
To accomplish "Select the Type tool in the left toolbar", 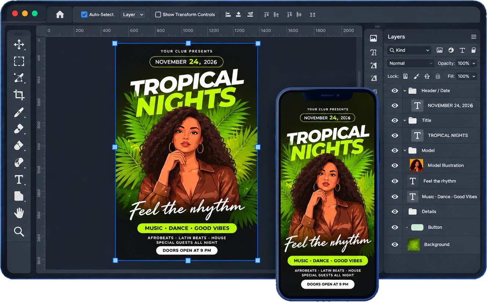I will click(x=19, y=180).
